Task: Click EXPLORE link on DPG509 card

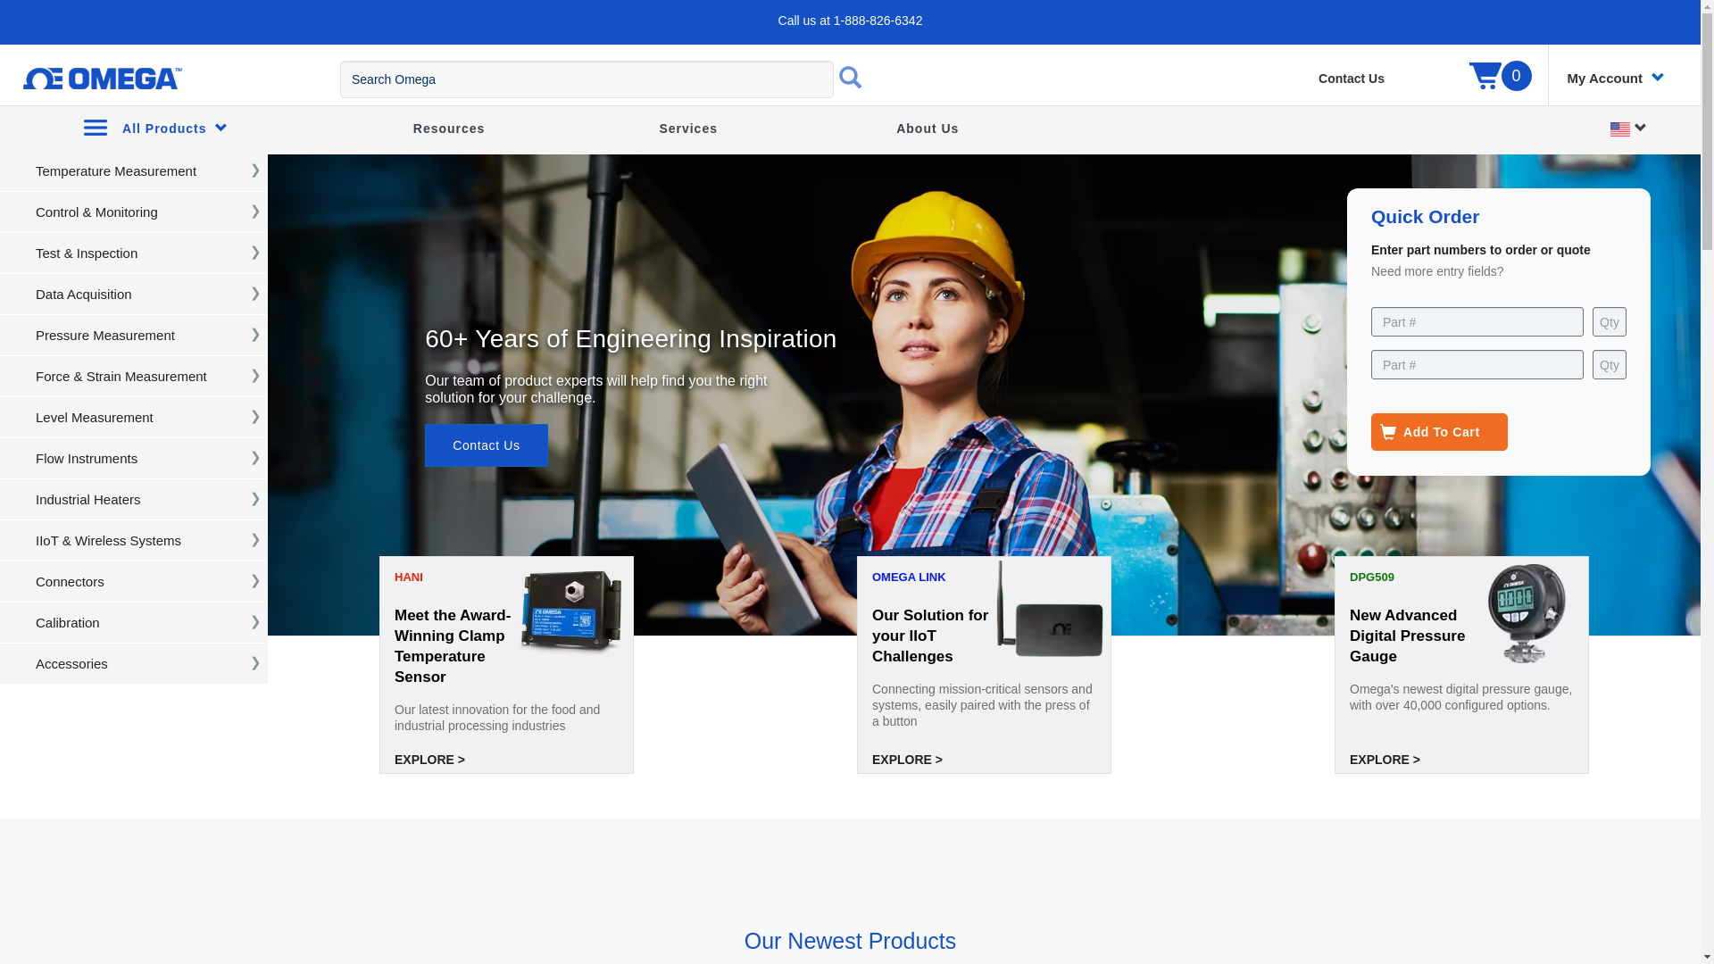Action: [1385, 760]
